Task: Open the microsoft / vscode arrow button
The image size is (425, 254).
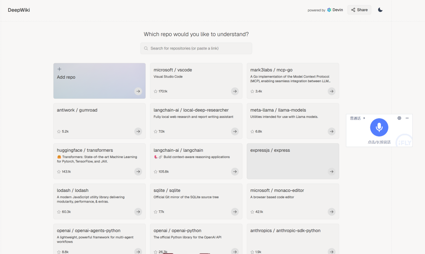Action: click(235, 91)
